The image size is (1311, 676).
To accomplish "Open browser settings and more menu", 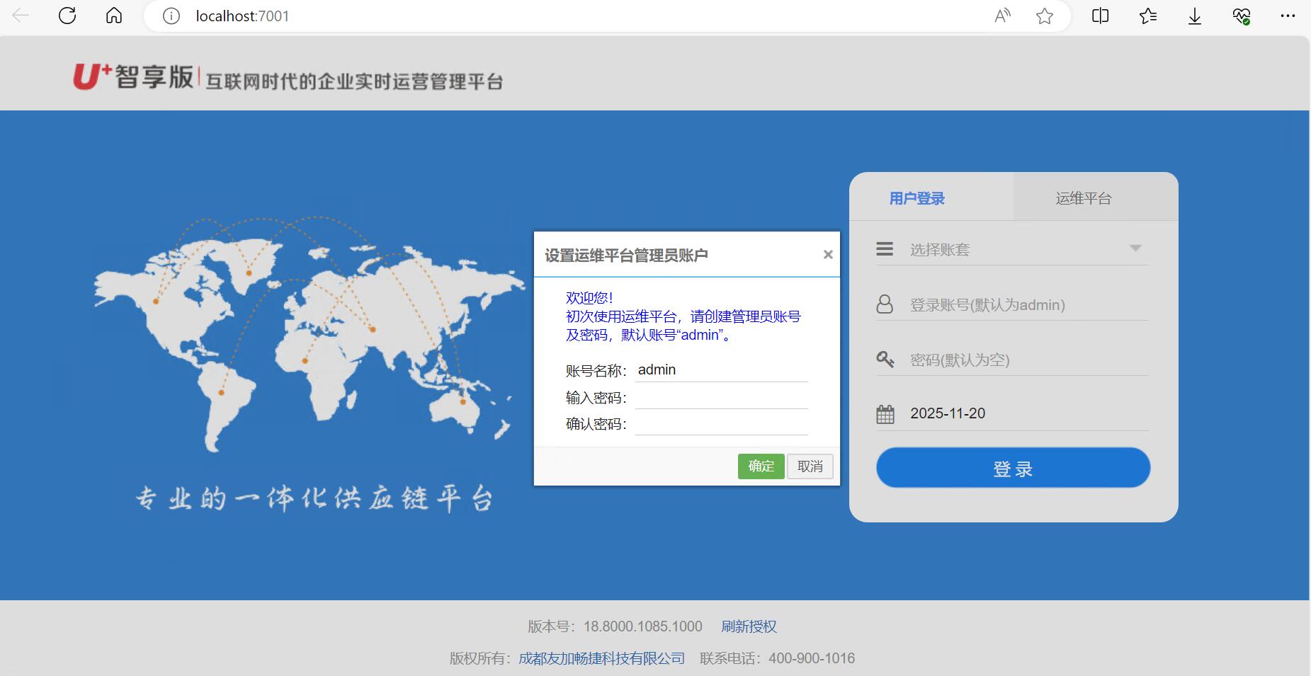I will point(1288,16).
